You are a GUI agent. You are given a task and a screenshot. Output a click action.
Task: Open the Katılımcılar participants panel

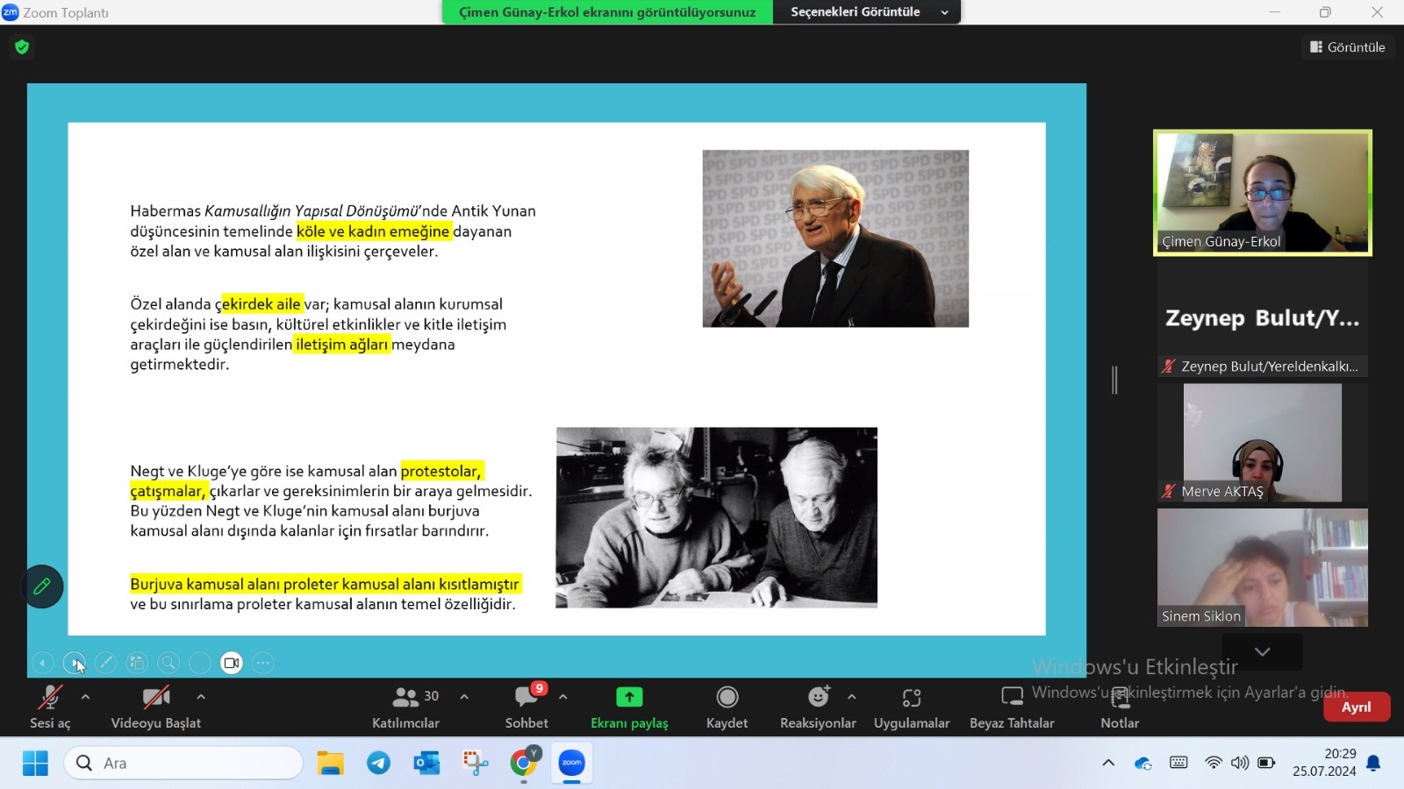406,707
